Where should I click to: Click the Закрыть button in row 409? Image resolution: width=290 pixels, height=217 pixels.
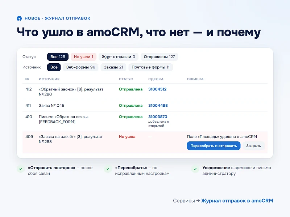pyautogui.click(x=253, y=146)
